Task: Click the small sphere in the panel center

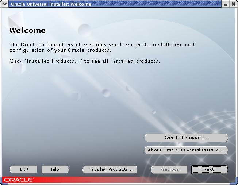Action: pos(105,92)
